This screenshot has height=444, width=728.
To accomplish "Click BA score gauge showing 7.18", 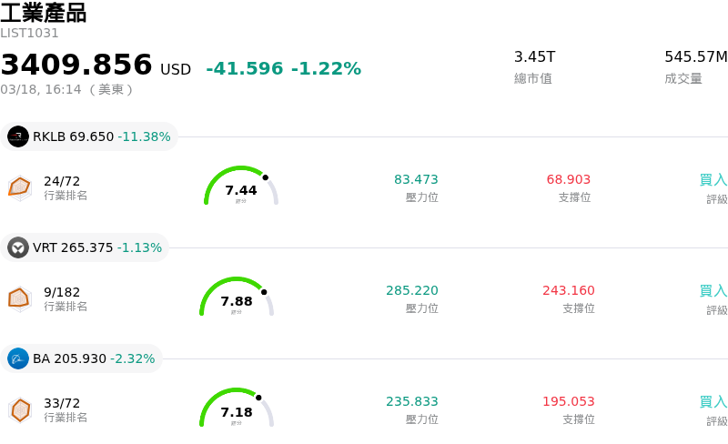I will [237, 409].
